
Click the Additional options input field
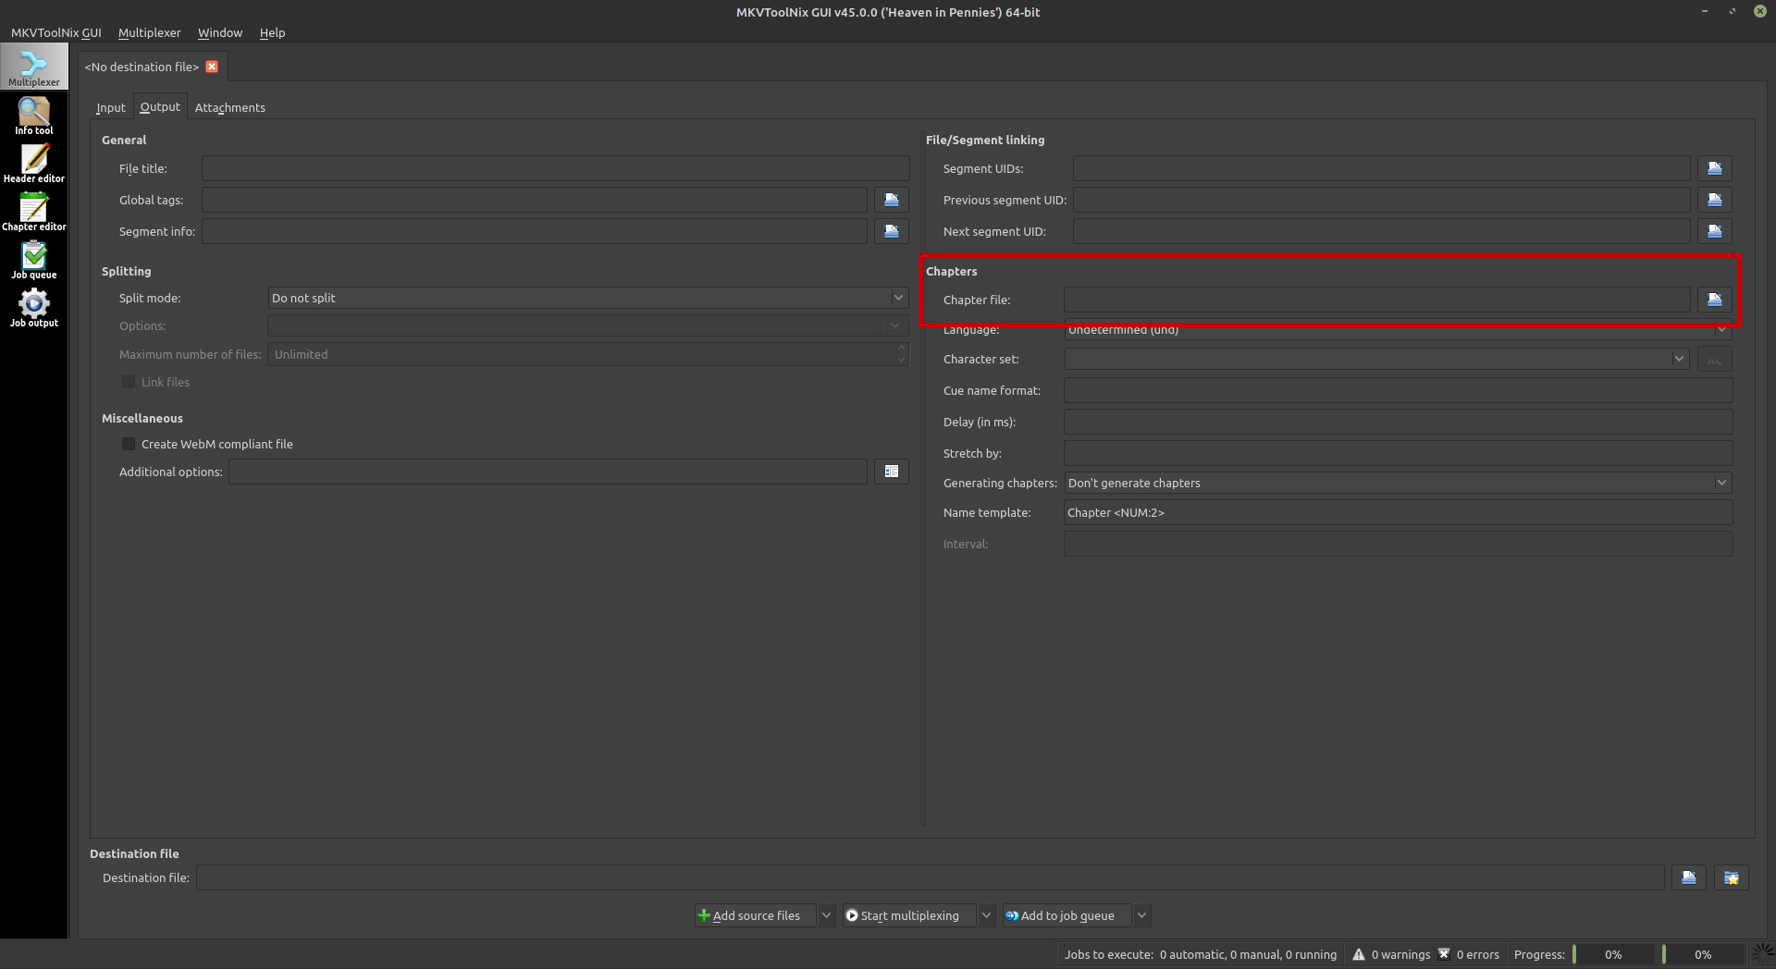coord(549,472)
